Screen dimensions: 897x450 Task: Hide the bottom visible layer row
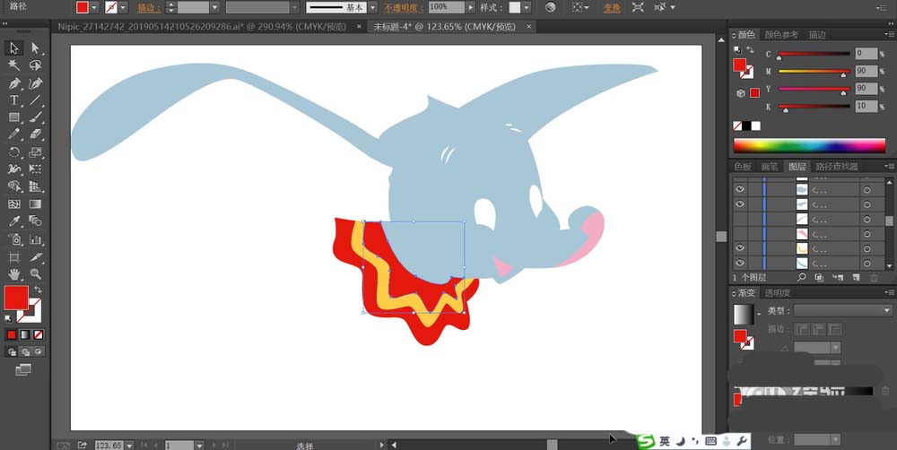click(740, 263)
